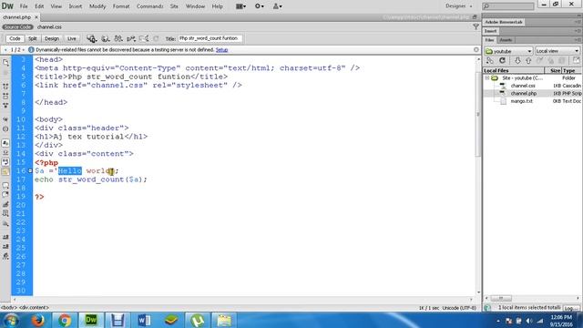
Task: Click the Refresh Design View icon
Action: (x=156, y=38)
